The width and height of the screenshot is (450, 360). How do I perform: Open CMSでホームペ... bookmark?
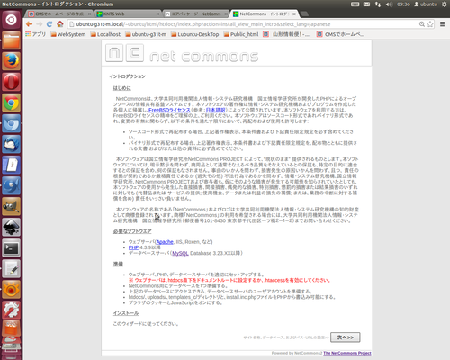341,34
